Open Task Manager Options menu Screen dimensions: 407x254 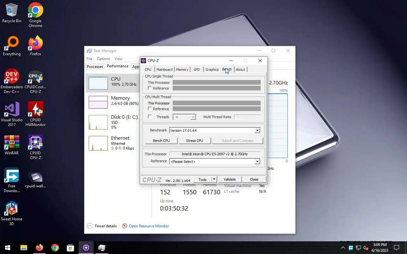(x=103, y=59)
